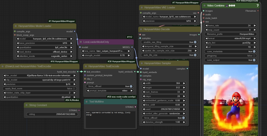Collapse the HunyuanVideo VAE Loader node dot
Viewport: 267px width, 136px height.
coord(142,7)
